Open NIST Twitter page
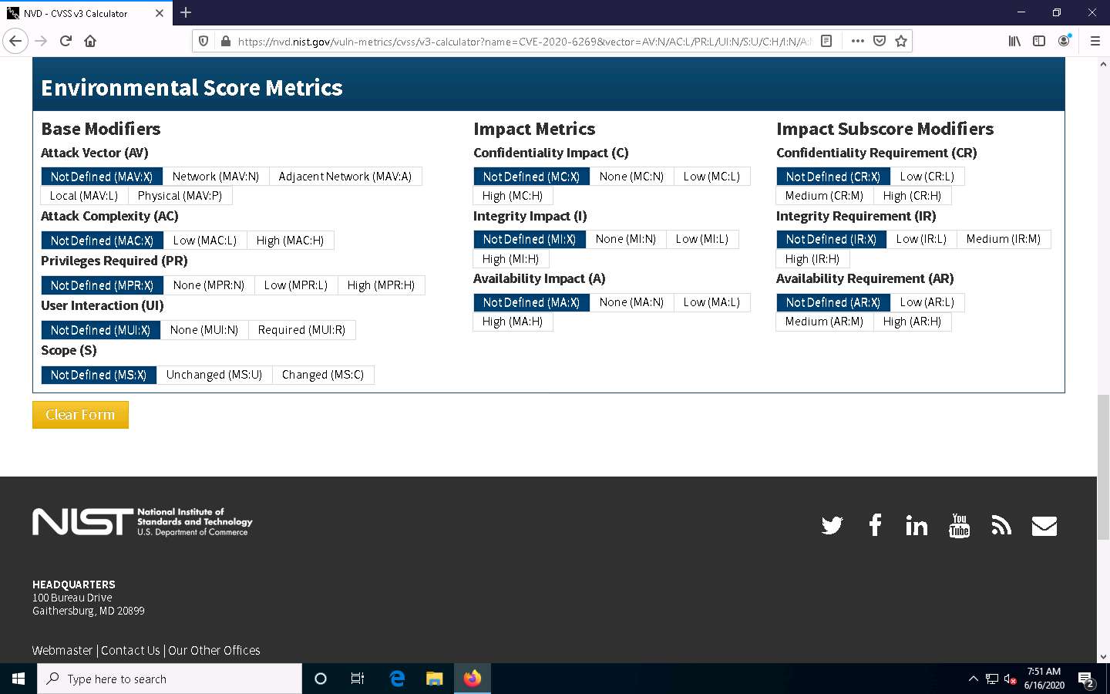 coord(832,526)
